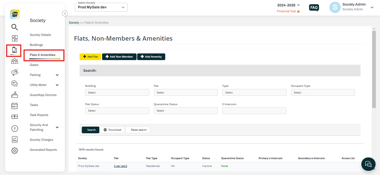The width and height of the screenshot is (380, 175).
Task: Open Tasks menu item
Action: click(x=34, y=105)
